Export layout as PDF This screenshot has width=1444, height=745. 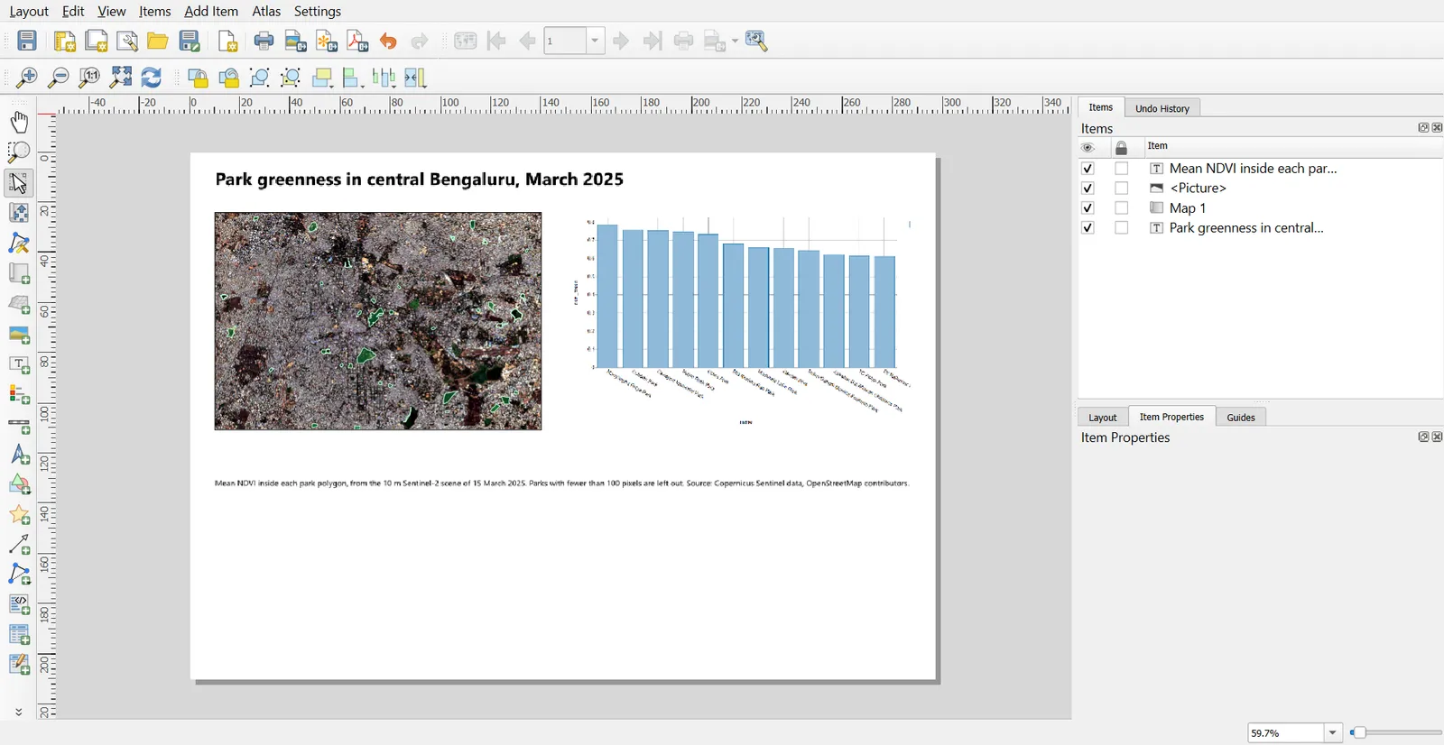(x=357, y=41)
